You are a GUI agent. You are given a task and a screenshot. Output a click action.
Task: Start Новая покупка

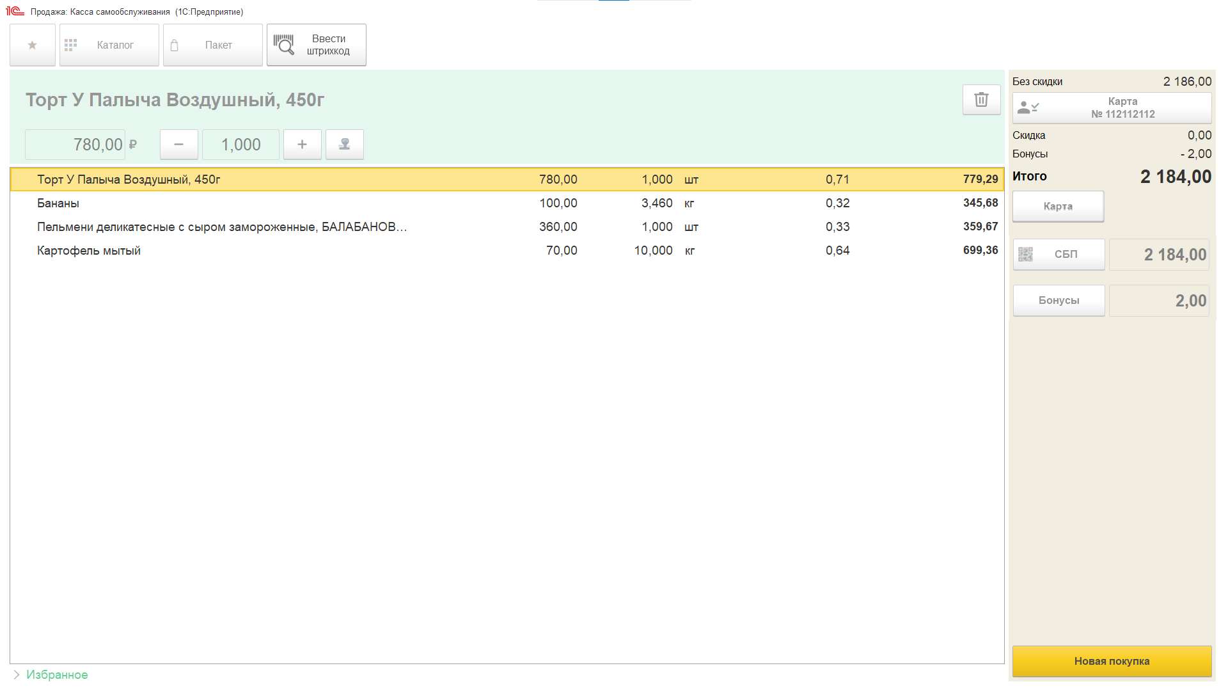1112,661
